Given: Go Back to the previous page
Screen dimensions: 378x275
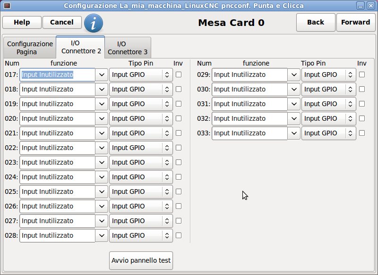Looking at the screenshot, I should 316,22.
